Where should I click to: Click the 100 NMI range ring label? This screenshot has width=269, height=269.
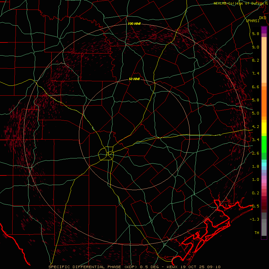[134, 24]
